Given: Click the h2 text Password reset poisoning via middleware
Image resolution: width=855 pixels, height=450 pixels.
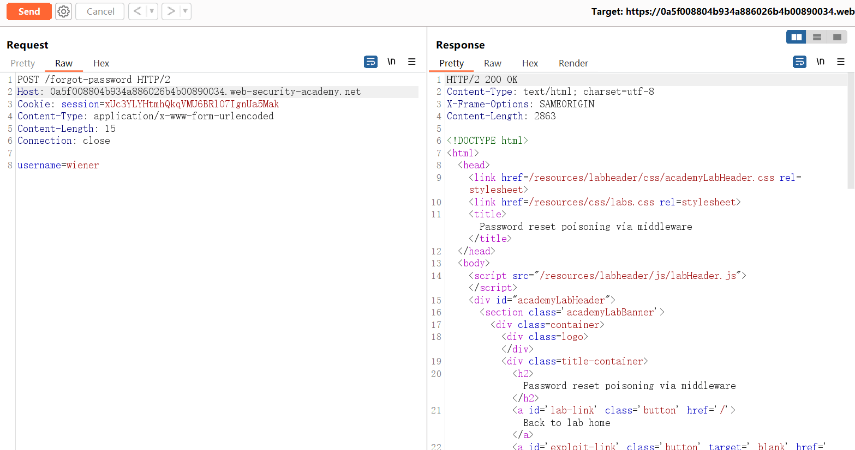Looking at the screenshot, I should (x=630, y=386).
